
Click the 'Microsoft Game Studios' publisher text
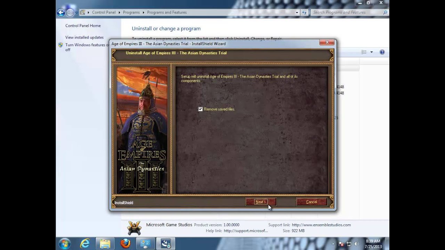(x=169, y=225)
